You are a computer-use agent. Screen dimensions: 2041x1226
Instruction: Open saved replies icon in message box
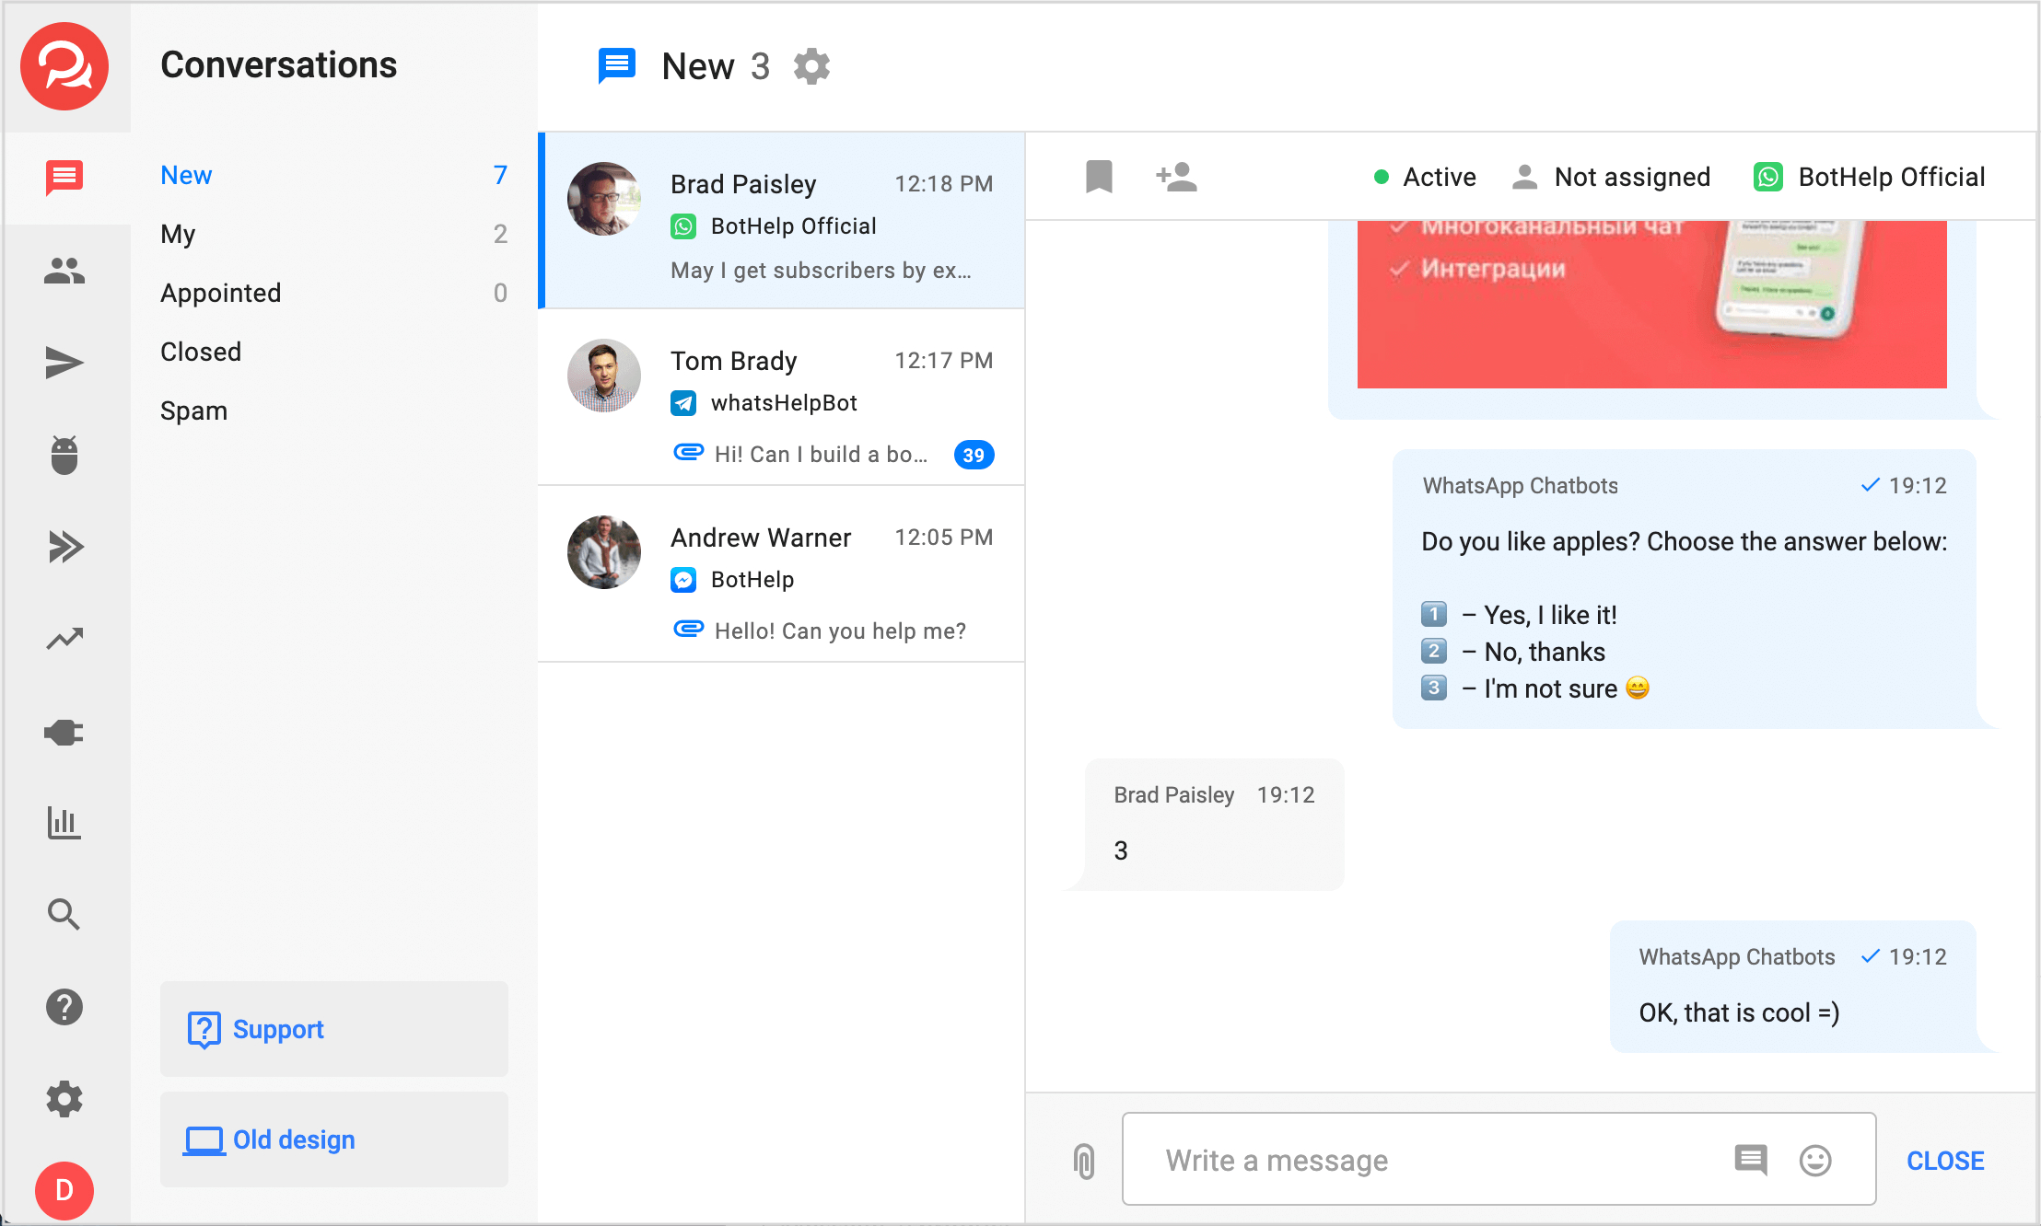pos(1750,1161)
